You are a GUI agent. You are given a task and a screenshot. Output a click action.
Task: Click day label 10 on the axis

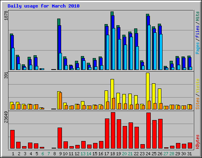(x=65, y=154)
